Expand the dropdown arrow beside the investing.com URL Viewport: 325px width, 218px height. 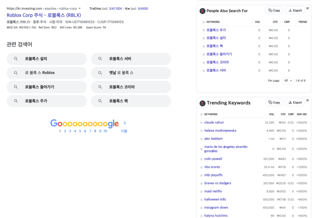79,8
